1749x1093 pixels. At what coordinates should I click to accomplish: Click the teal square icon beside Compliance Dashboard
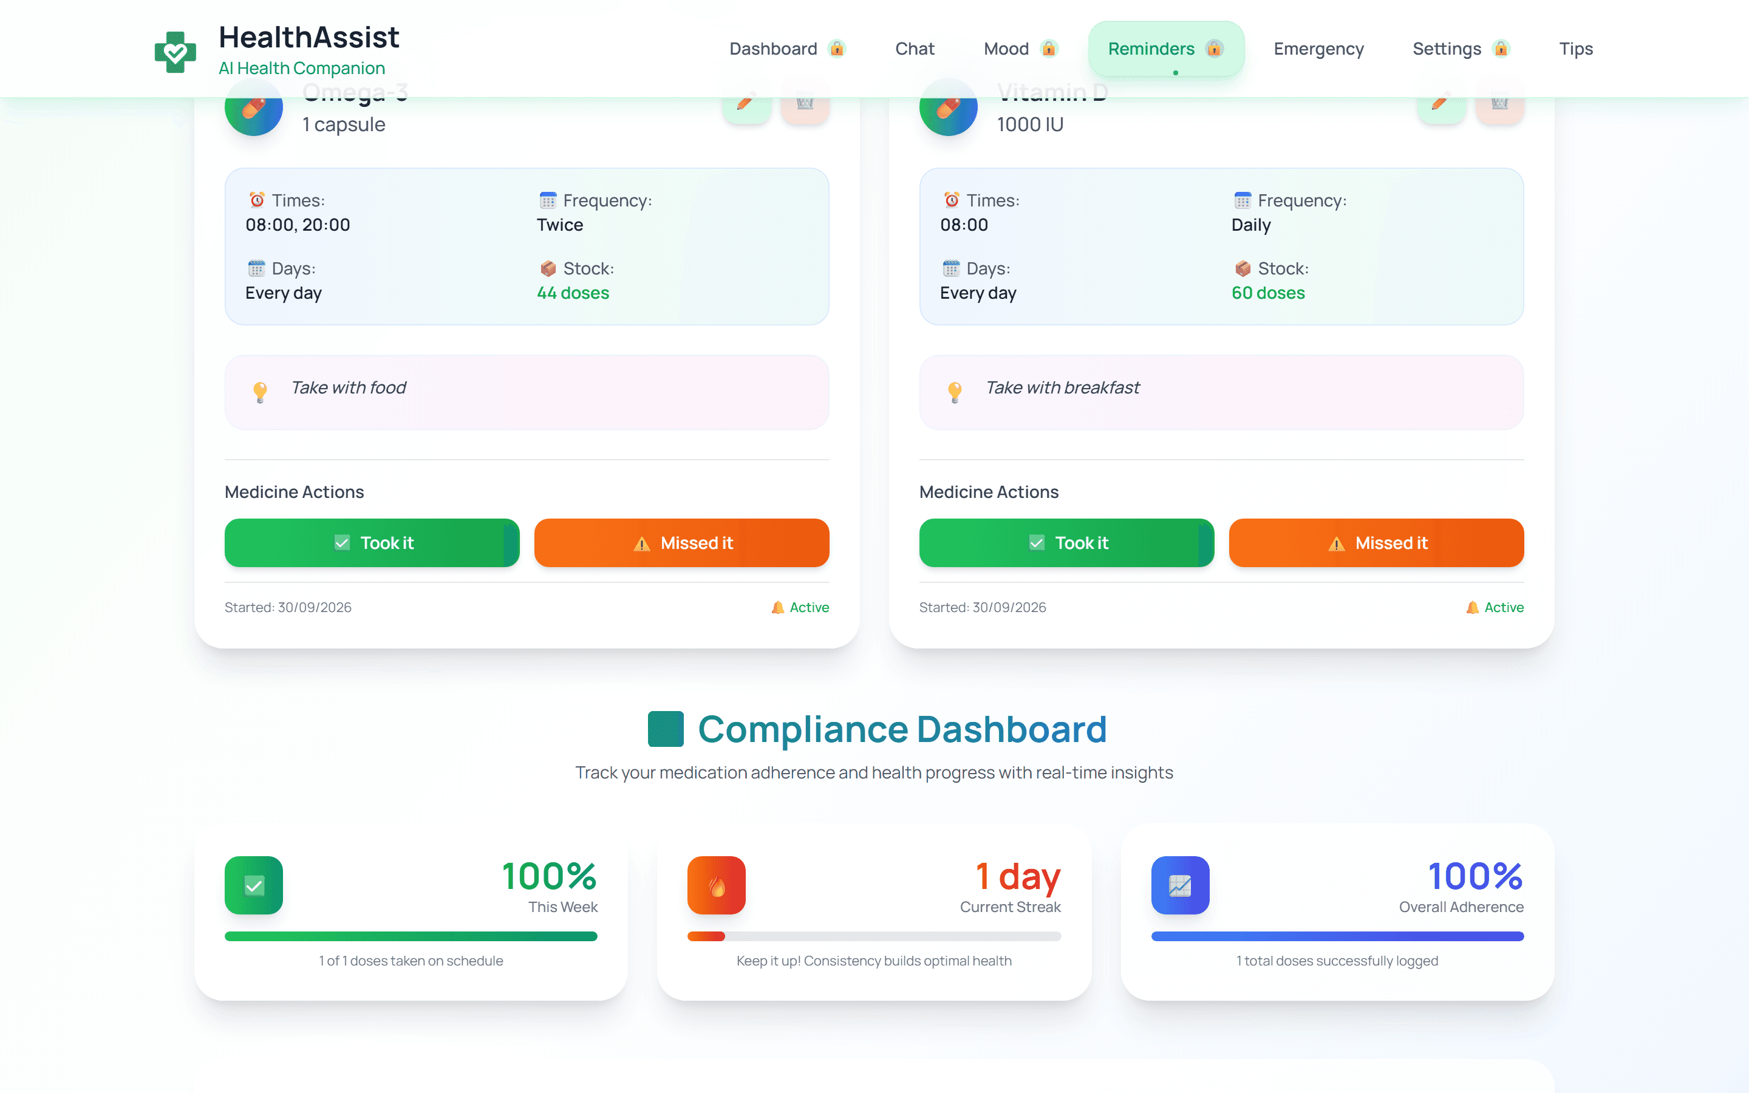click(666, 729)
